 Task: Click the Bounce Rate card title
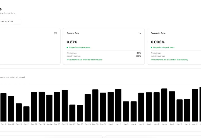click(x=73, y=33)
